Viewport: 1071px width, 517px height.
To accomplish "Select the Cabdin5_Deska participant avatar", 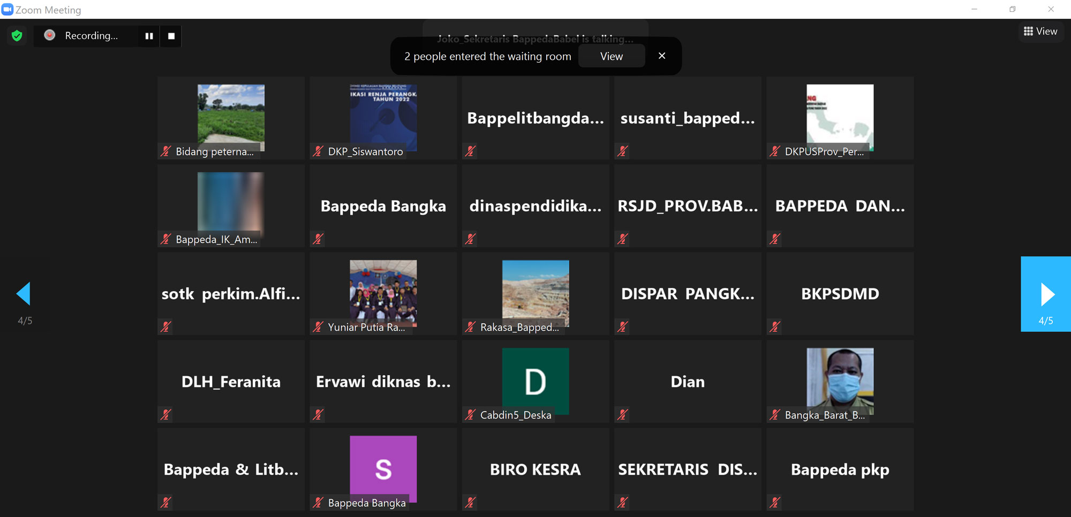I will click(535, 381).
